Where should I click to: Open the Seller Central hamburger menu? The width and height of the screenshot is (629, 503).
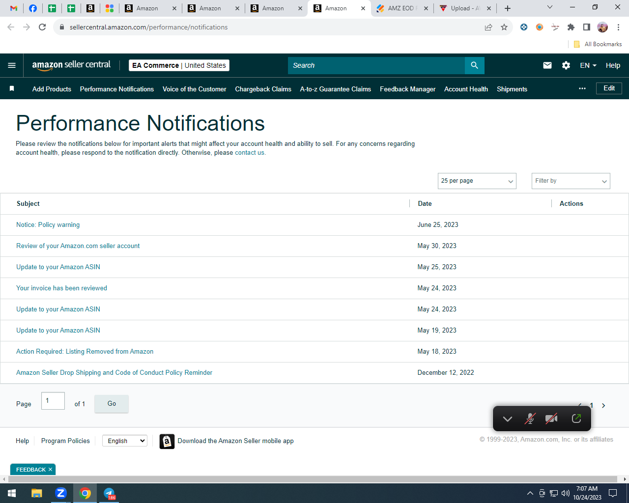click(12, 65)
